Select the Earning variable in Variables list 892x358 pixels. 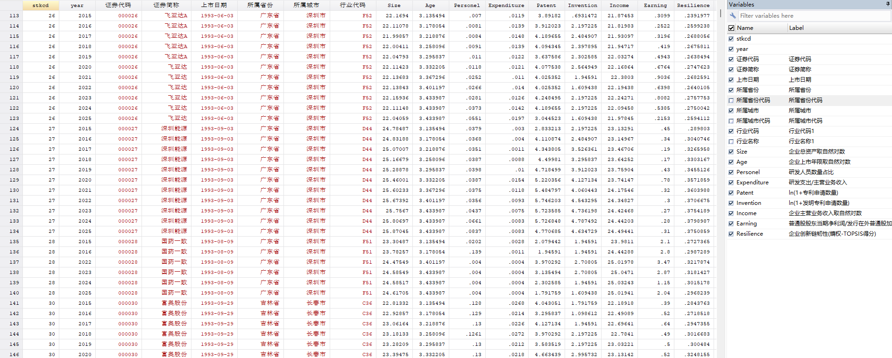[x=746, y=224]
